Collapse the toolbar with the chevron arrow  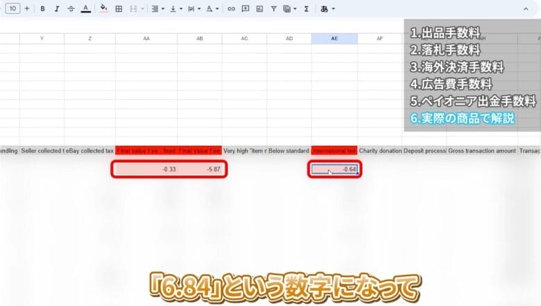pyautogui.click(x=525, y=9)
